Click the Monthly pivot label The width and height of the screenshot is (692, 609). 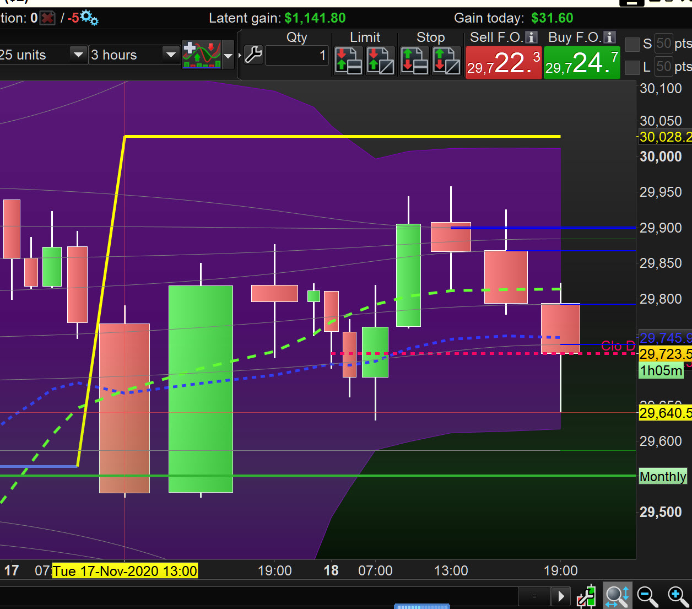(x=663, y=476)
